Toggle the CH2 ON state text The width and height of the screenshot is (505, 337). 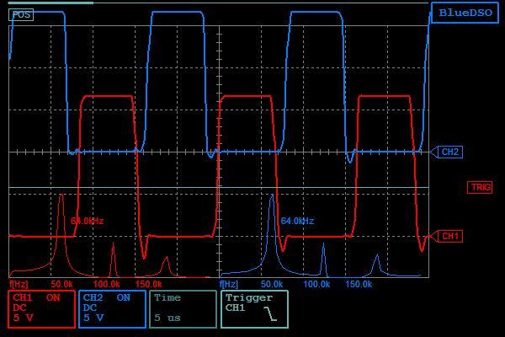point(124,297)
